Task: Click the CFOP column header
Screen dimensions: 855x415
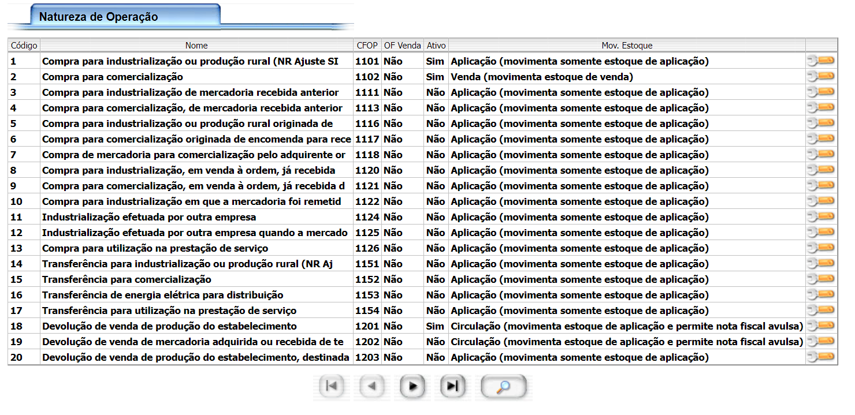Action: pyautogui.click(x=367, y=46)
